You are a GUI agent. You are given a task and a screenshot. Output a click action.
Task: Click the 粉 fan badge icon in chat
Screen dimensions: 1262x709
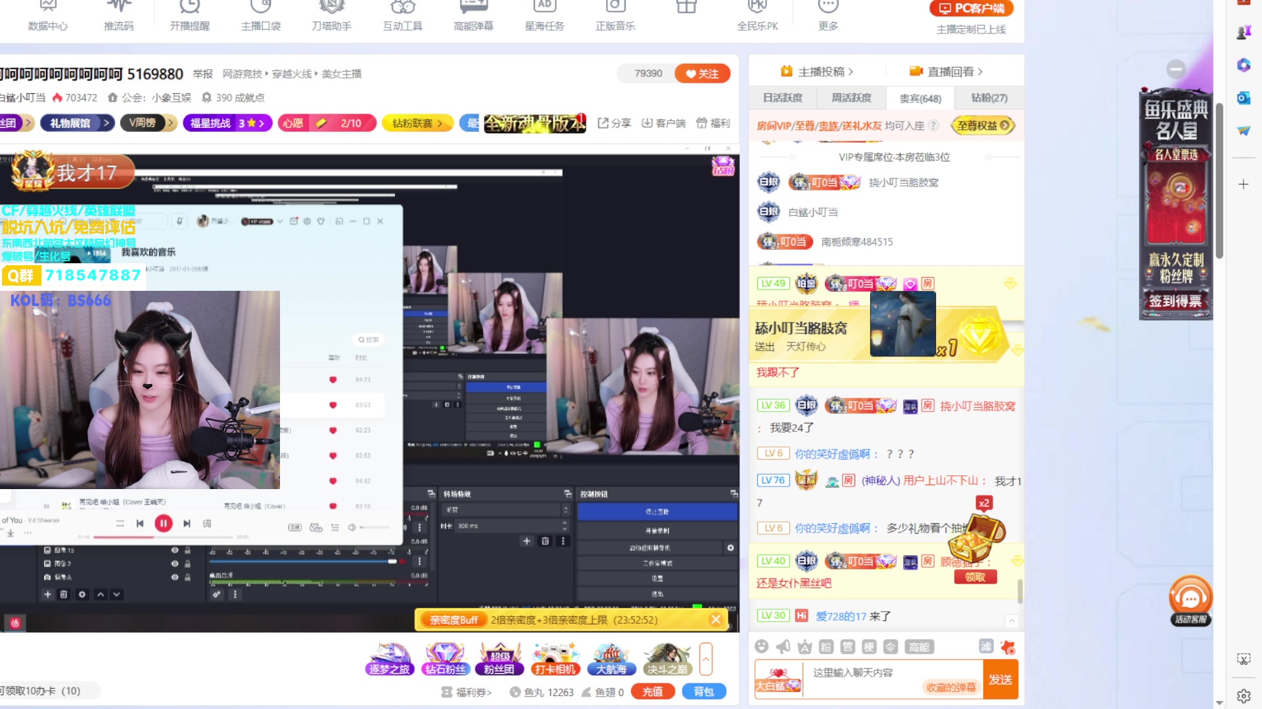click(826, 647)
